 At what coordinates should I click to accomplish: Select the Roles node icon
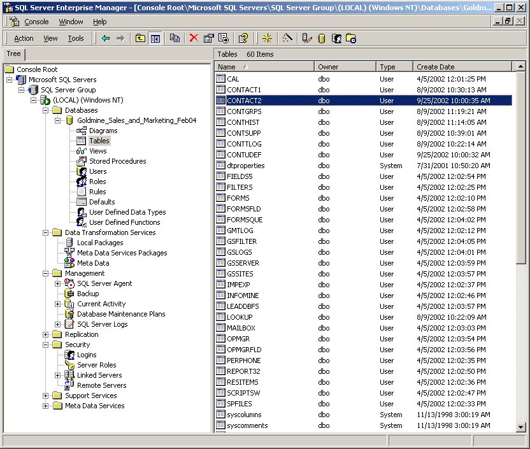point(81,182)
